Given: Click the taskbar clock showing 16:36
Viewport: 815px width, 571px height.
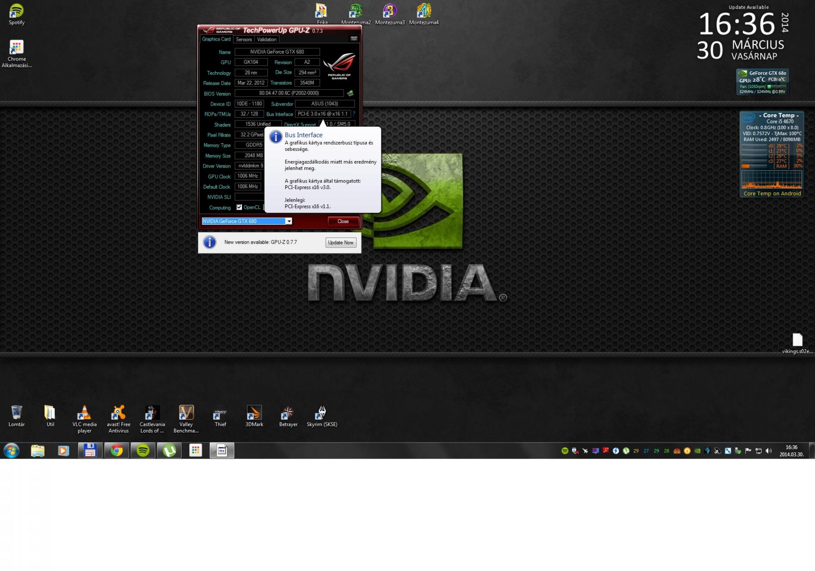Looking at the screenshot, I should tap(791, 451).
